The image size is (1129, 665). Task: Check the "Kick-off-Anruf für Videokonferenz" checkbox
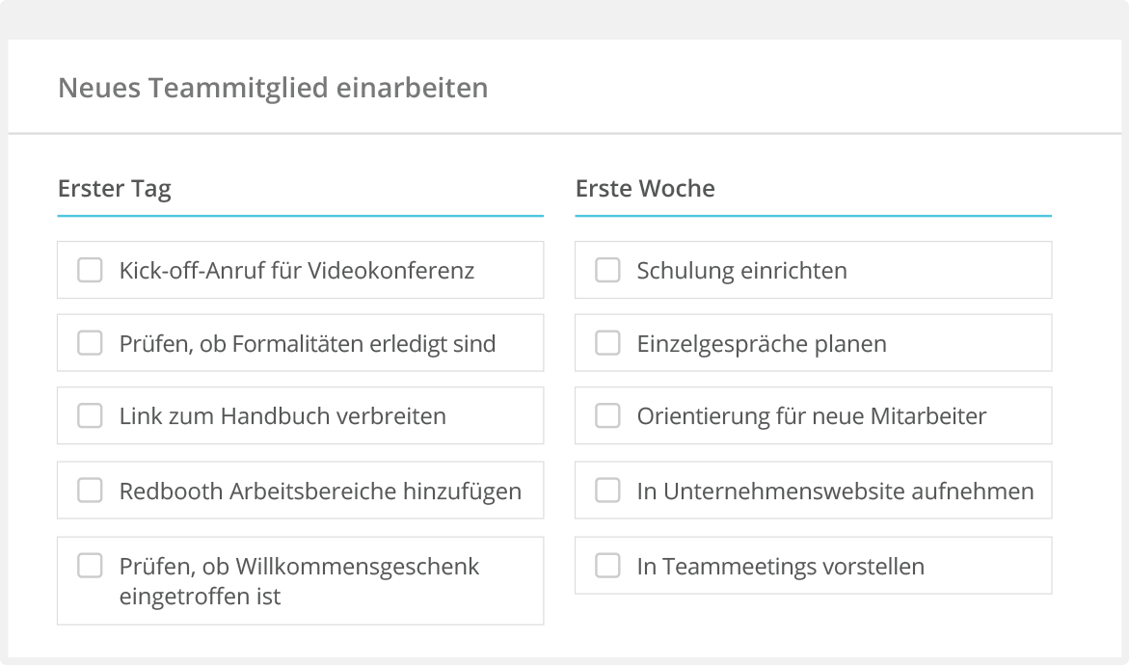pos(90,270)
